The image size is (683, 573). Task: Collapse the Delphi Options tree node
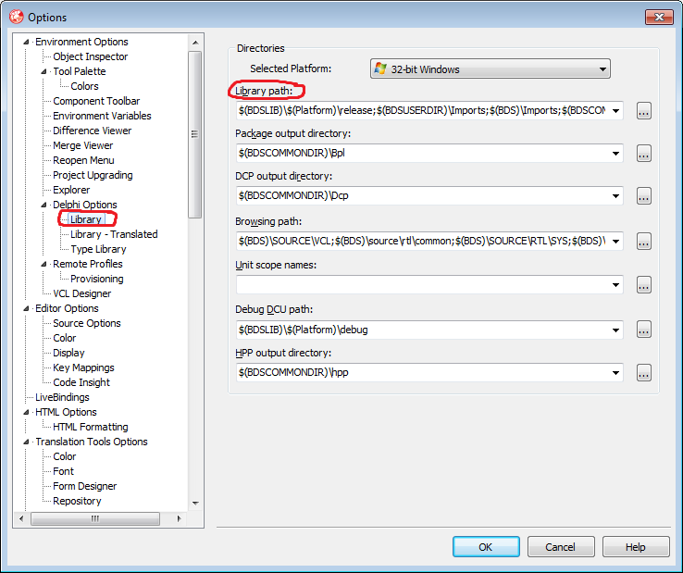click(x=43, y=205)
